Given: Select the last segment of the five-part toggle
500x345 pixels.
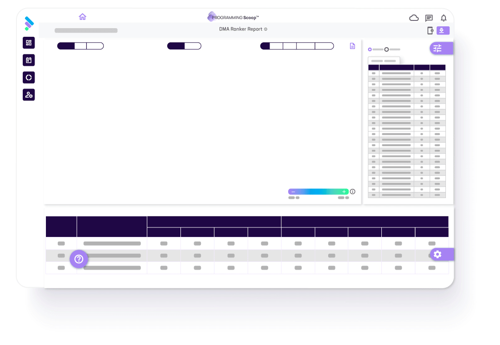Looking at the screenshot, I should pos(324,46).
